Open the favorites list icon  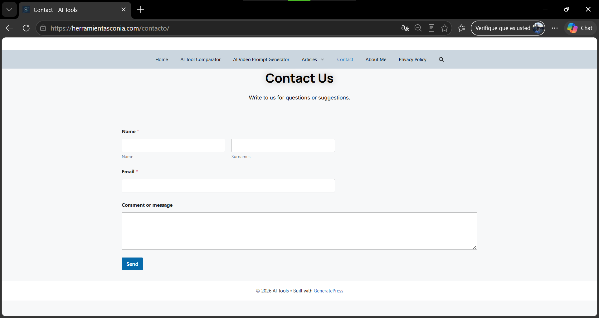(461, 28)
